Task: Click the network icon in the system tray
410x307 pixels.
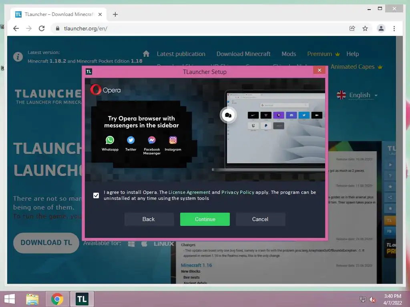Action: point(362,299)
